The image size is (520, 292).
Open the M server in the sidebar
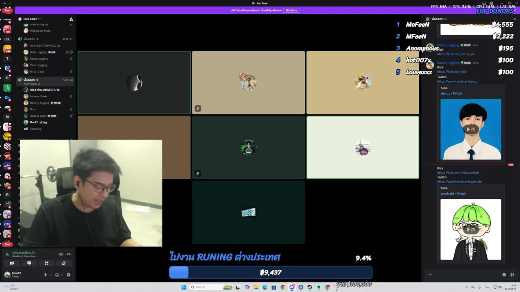pos(7,117)
